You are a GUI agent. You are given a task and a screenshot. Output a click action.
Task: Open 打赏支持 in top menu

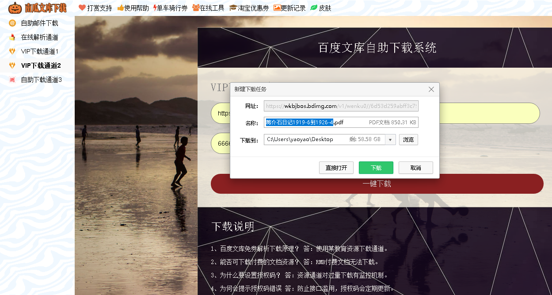[99, 8]
